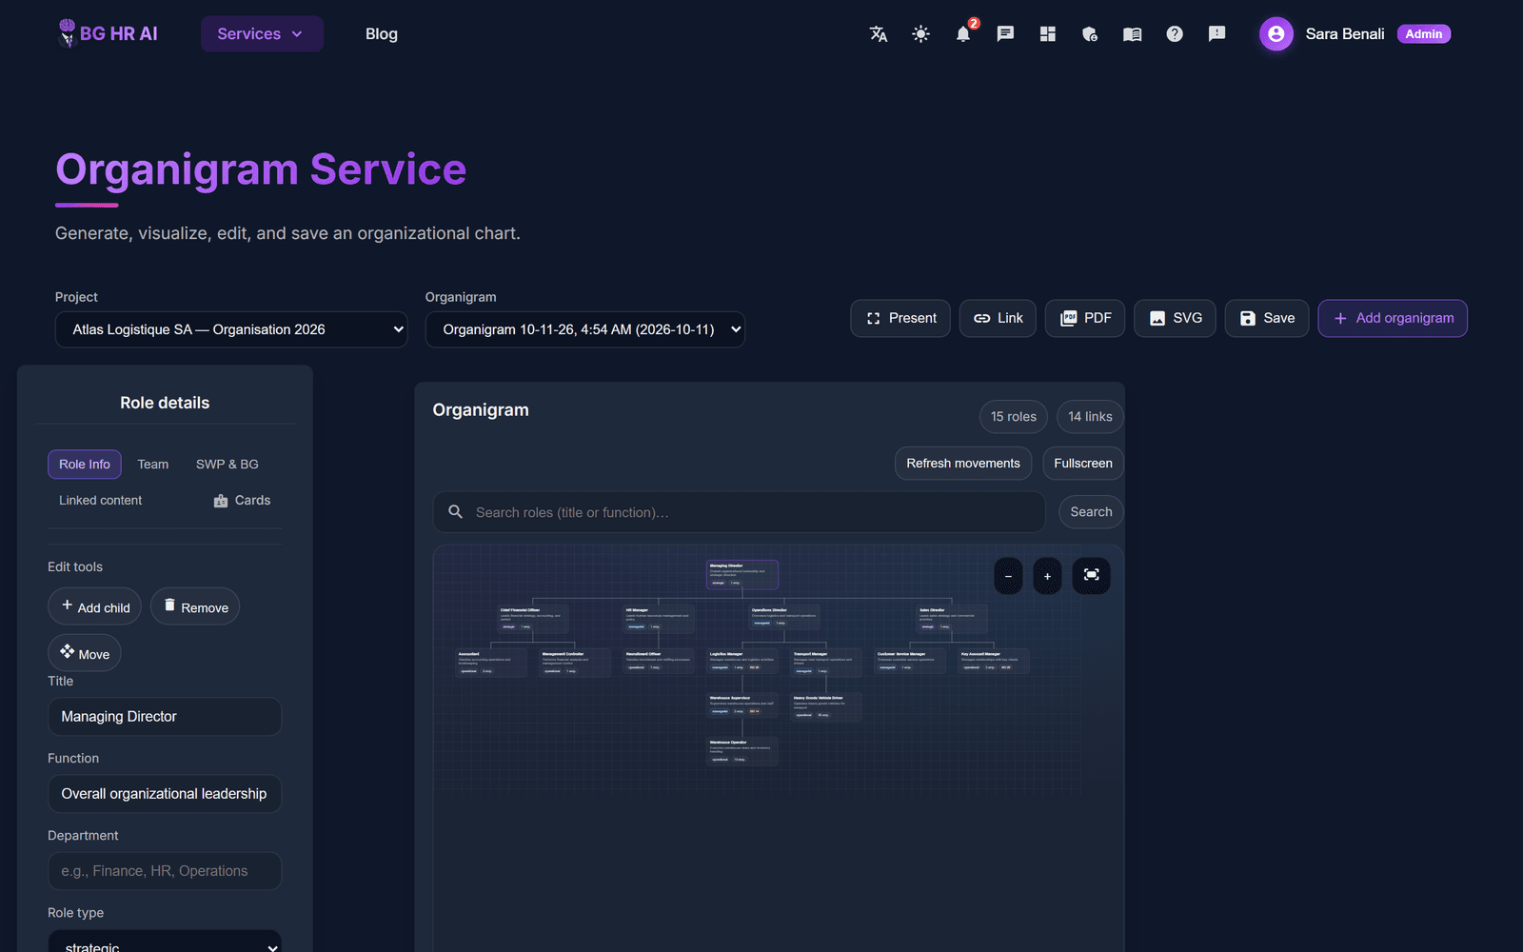This screenshot has width=1523, height=952.
Task: Click Add organigram button
Action: point(1393,318)
